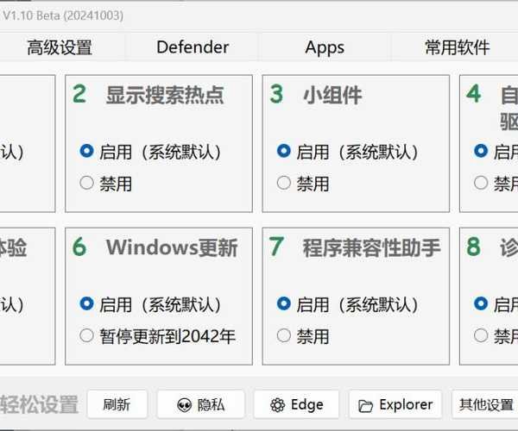Select 禁用 for 显示搜索热点
The image size is (518, 431).
click(86, 183)
